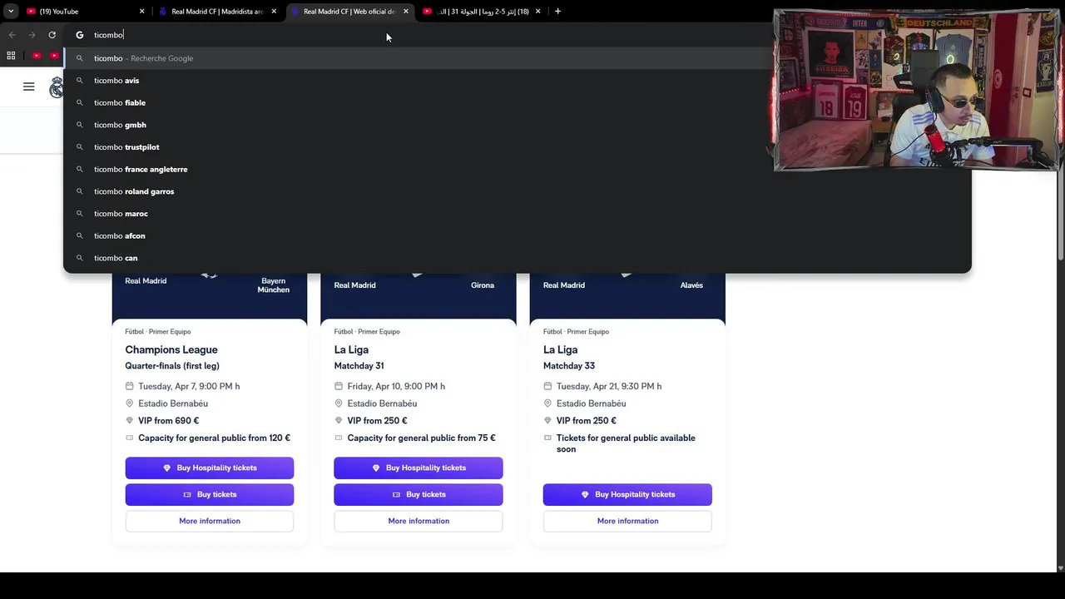Select suggestion ticombo avis
This screenshot has height=599, width=1065.
coord(517,81)
